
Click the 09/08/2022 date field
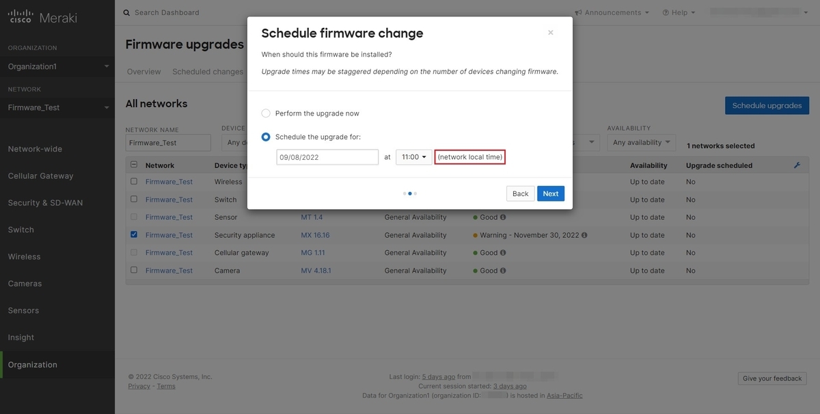[327, 156]
